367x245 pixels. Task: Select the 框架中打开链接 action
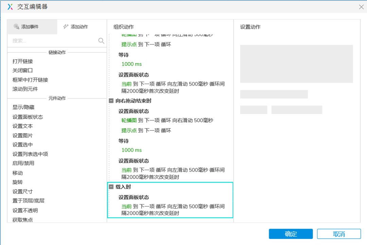click(x=30, y=80)
